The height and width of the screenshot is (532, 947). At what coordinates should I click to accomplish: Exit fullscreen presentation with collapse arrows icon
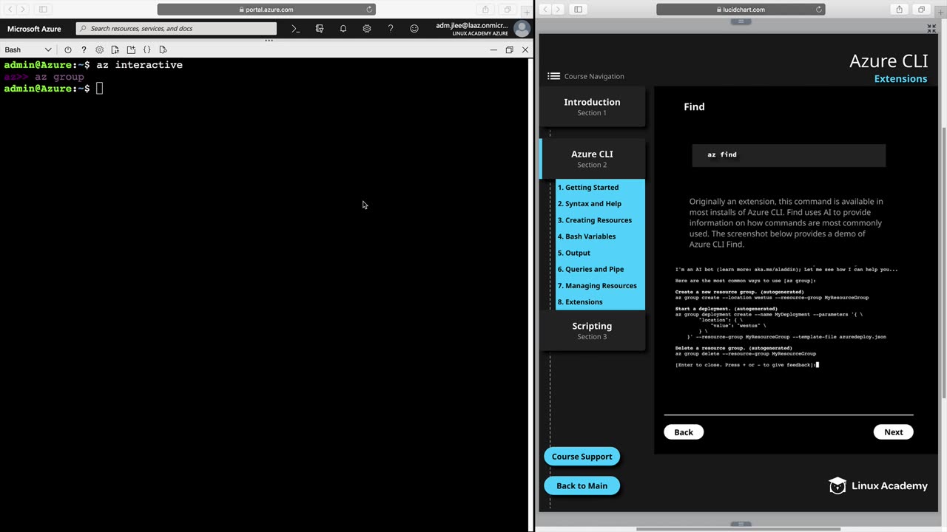[x=931, y=28]
